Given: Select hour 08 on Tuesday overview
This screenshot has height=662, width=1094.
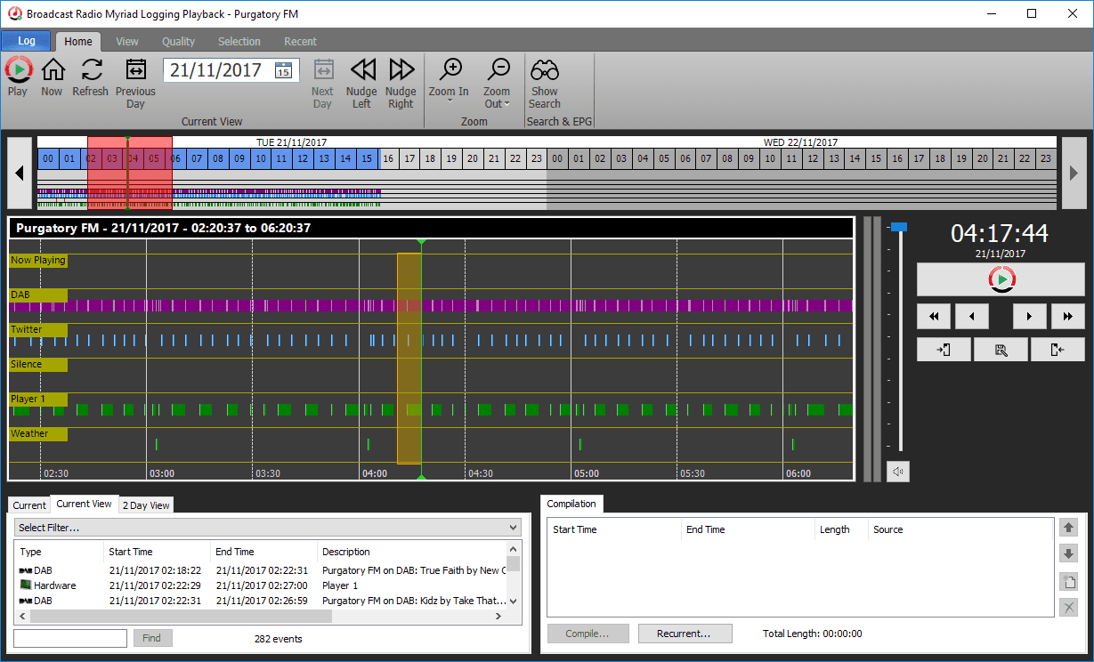Looking at the screenshot, I should pos(218,159).
